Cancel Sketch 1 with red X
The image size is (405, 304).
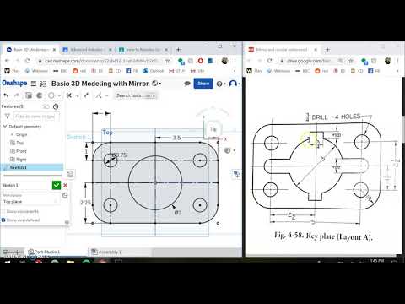65,185
